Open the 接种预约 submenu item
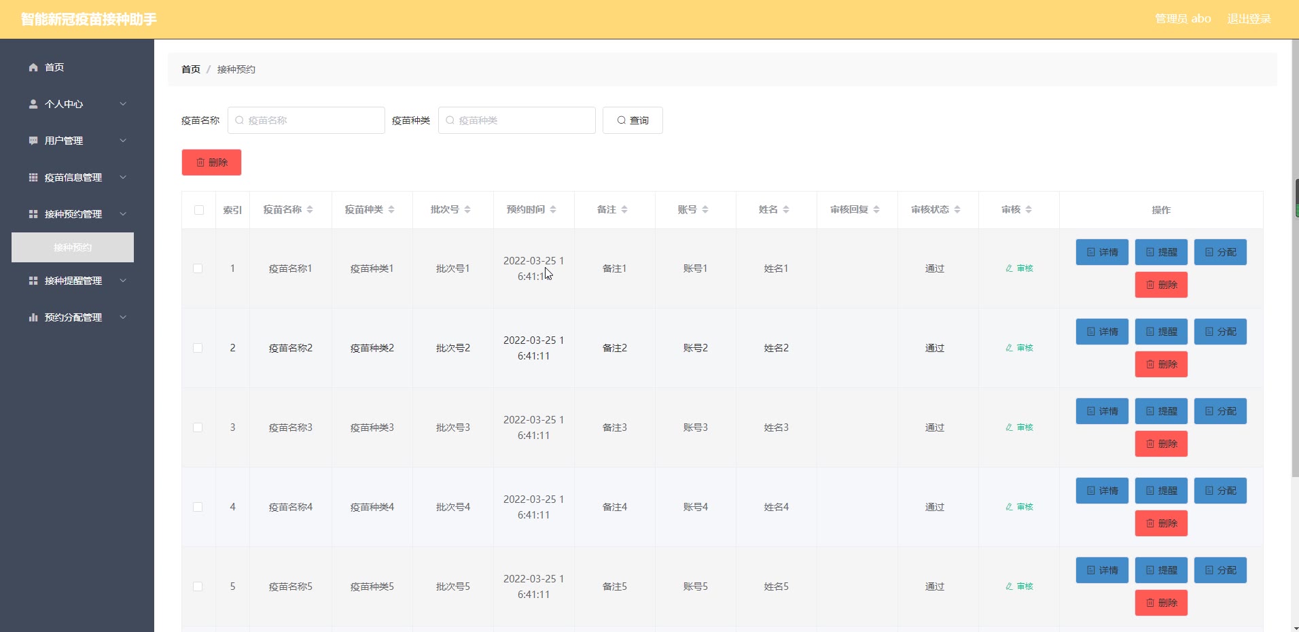 coord(73,247)
